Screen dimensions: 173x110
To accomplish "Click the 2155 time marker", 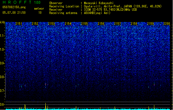I will pyautogui.click(x=84, y=24).
